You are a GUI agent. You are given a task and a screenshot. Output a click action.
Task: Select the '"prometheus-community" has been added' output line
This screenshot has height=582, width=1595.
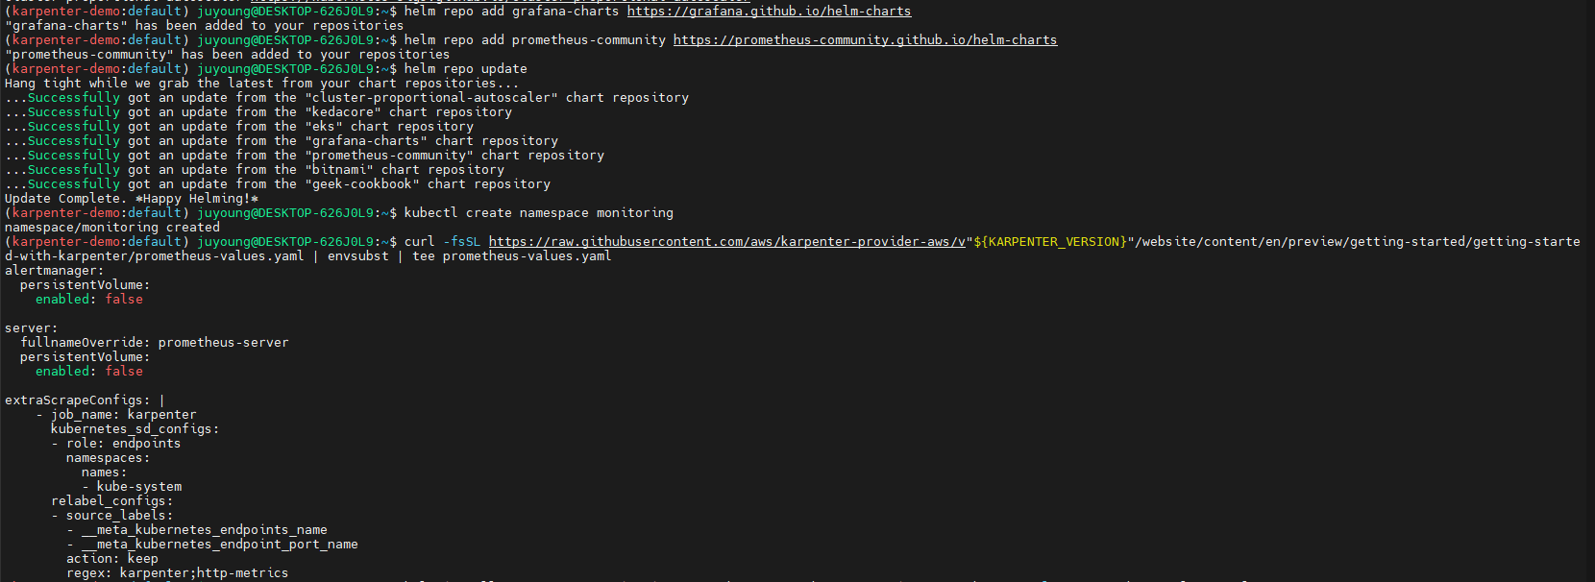[x=227, y=55]
